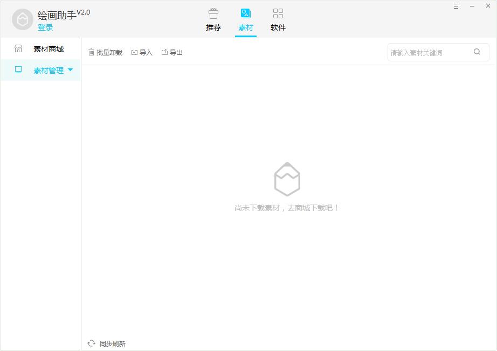Click the 绘画助手 app logo
Image resolution: width=497 pixels, height=351 pixels.
22,19
